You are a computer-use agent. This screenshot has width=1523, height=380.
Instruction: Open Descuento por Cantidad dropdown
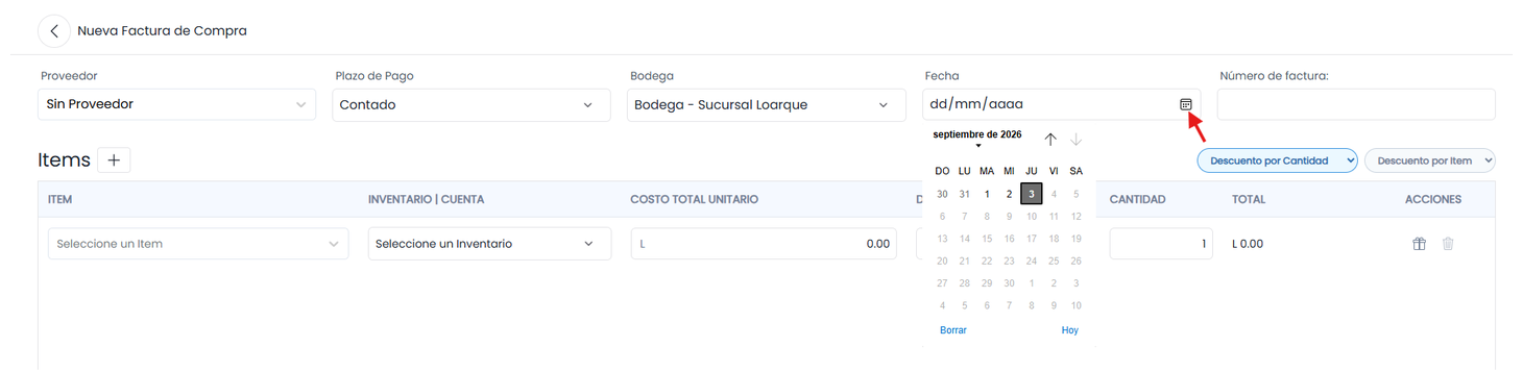[1277, 161]
